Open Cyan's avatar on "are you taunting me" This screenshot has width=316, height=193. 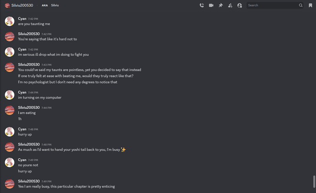tap(10, 21)
